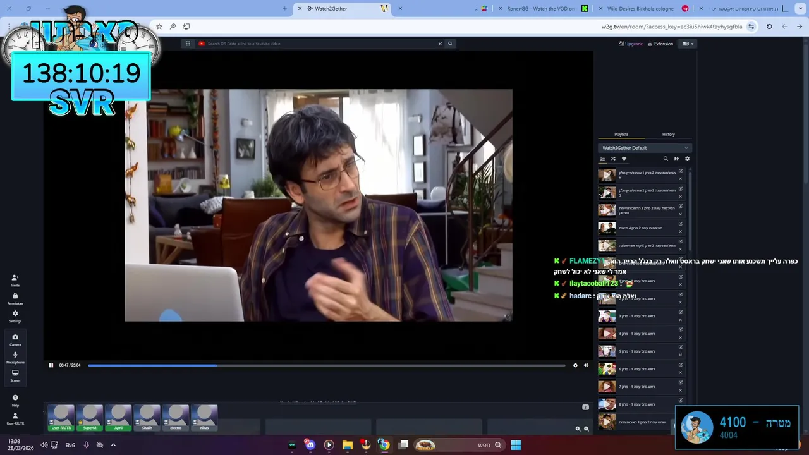Screen dimensions: 809x455
Task: Select the SuperM participant tile
Action: coord(90,418)
